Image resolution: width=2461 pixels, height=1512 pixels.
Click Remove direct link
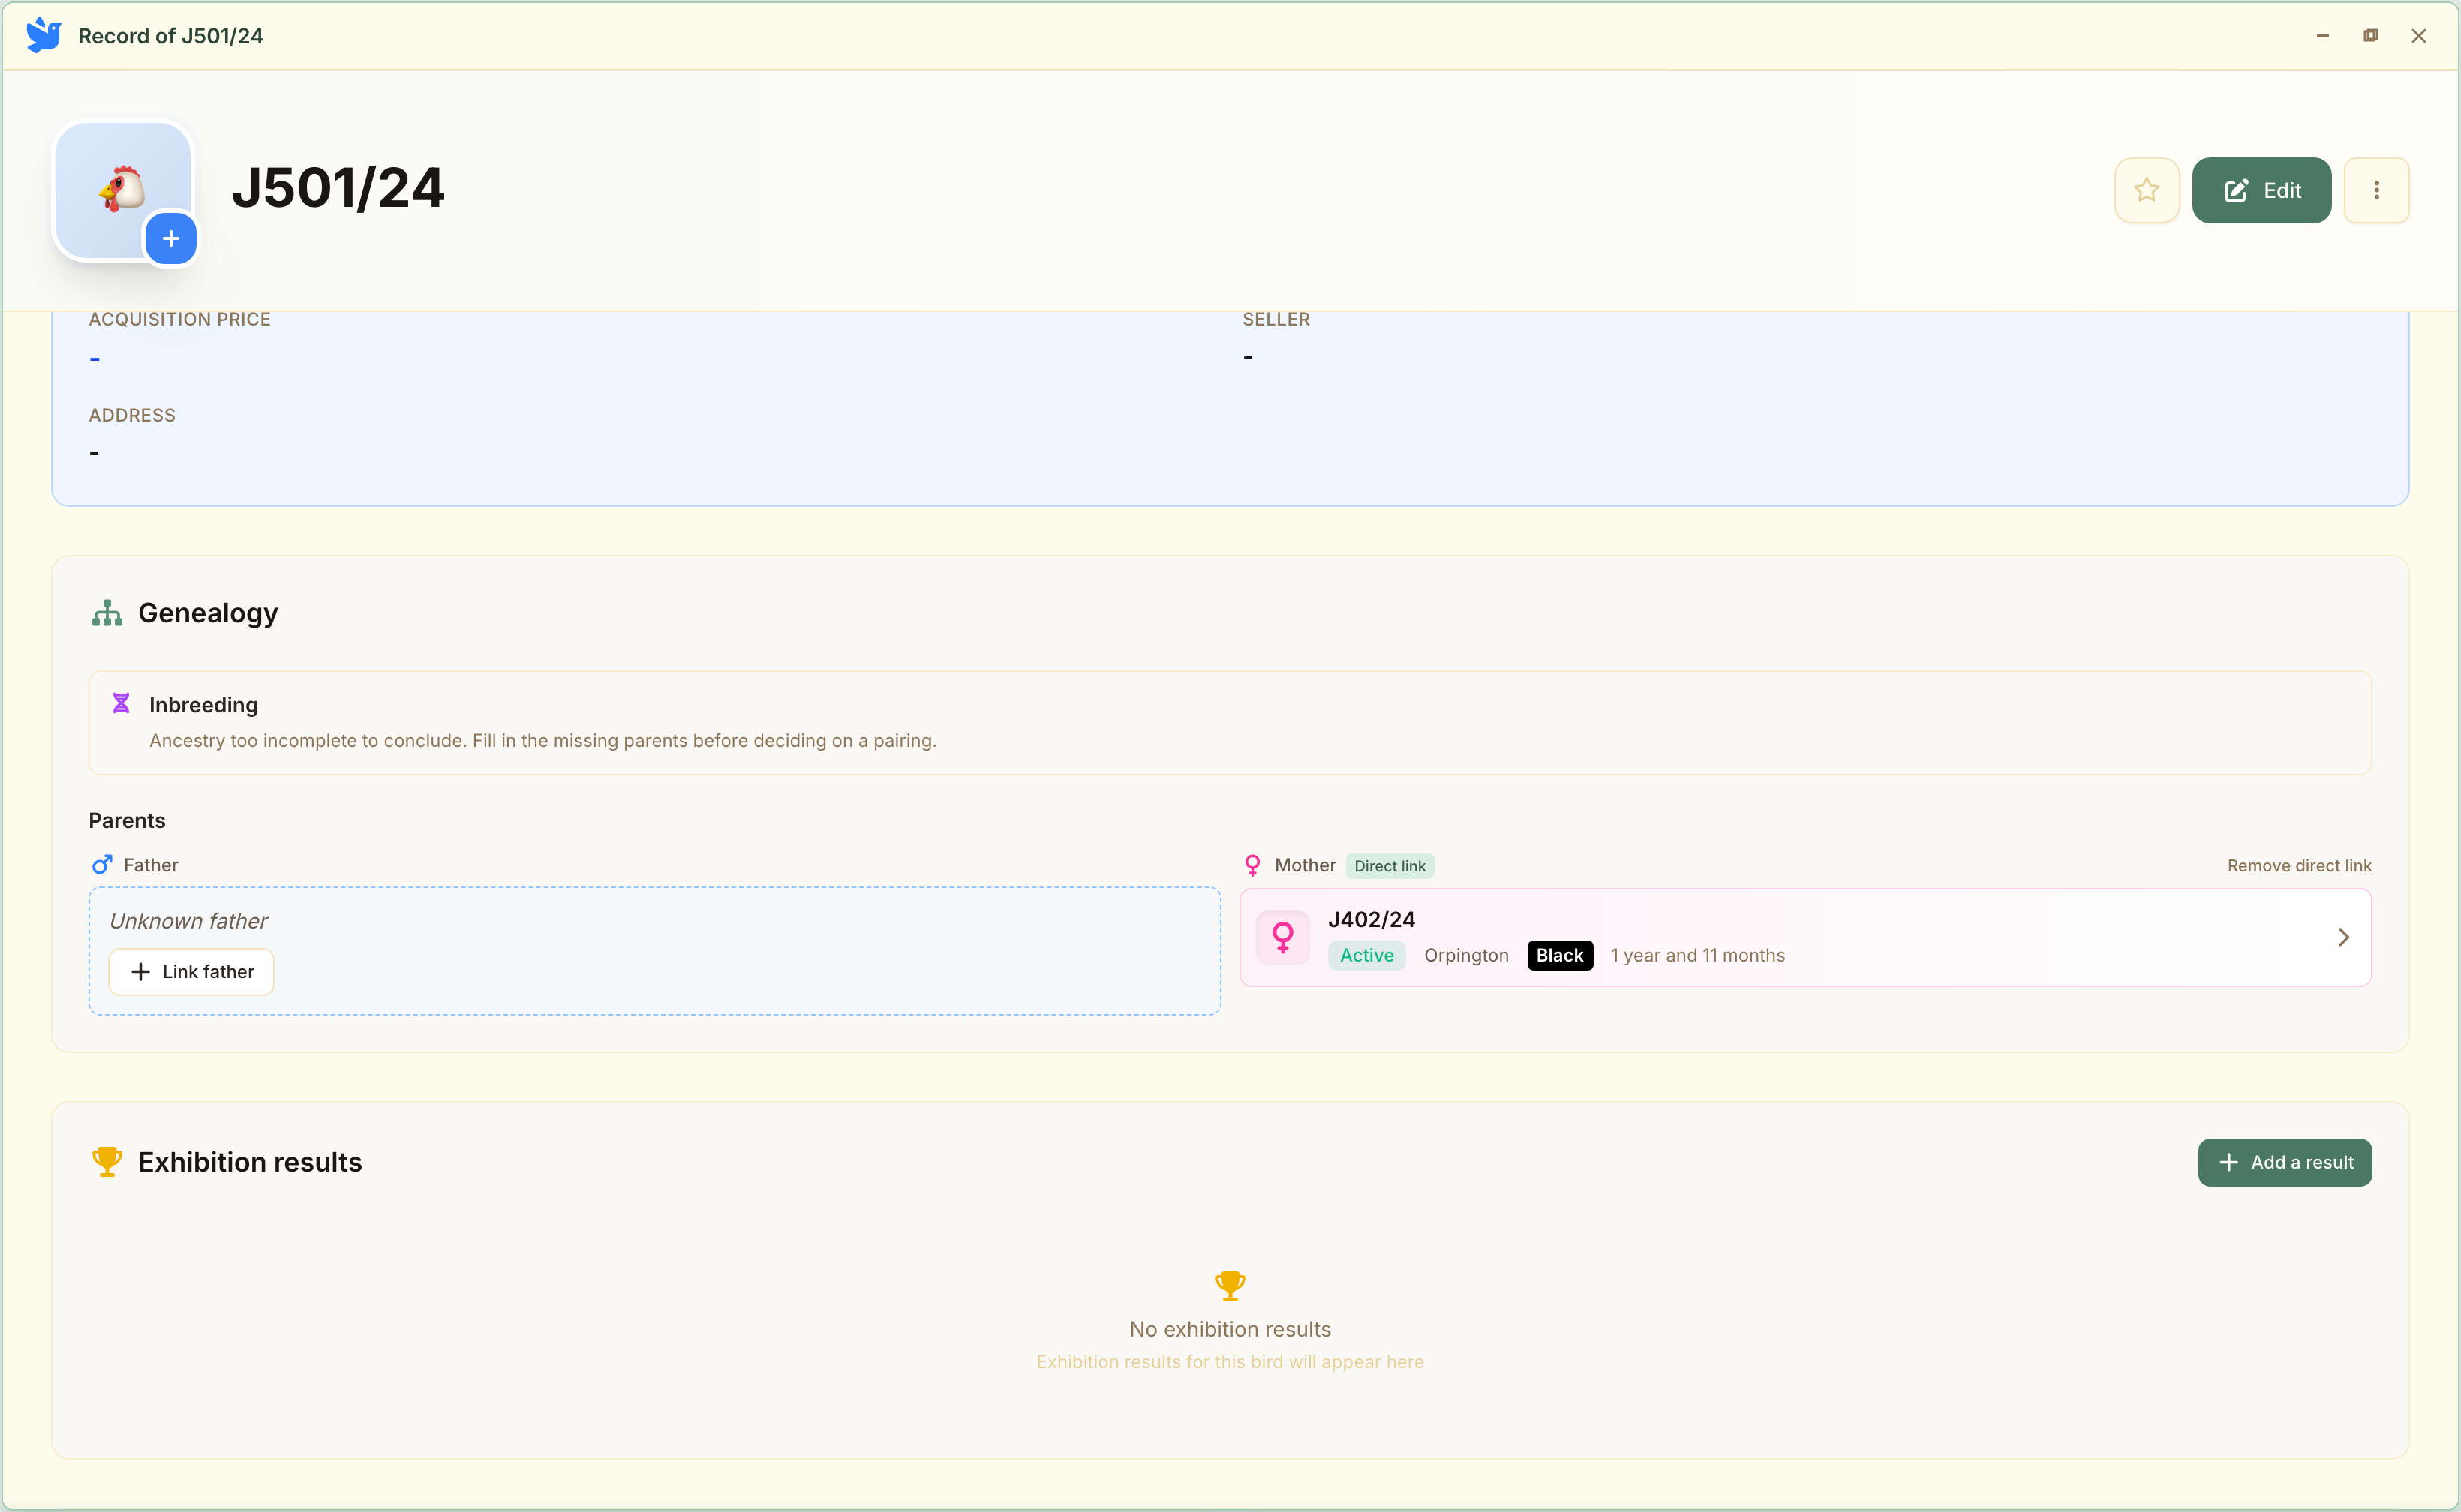tap(2299, 866)
